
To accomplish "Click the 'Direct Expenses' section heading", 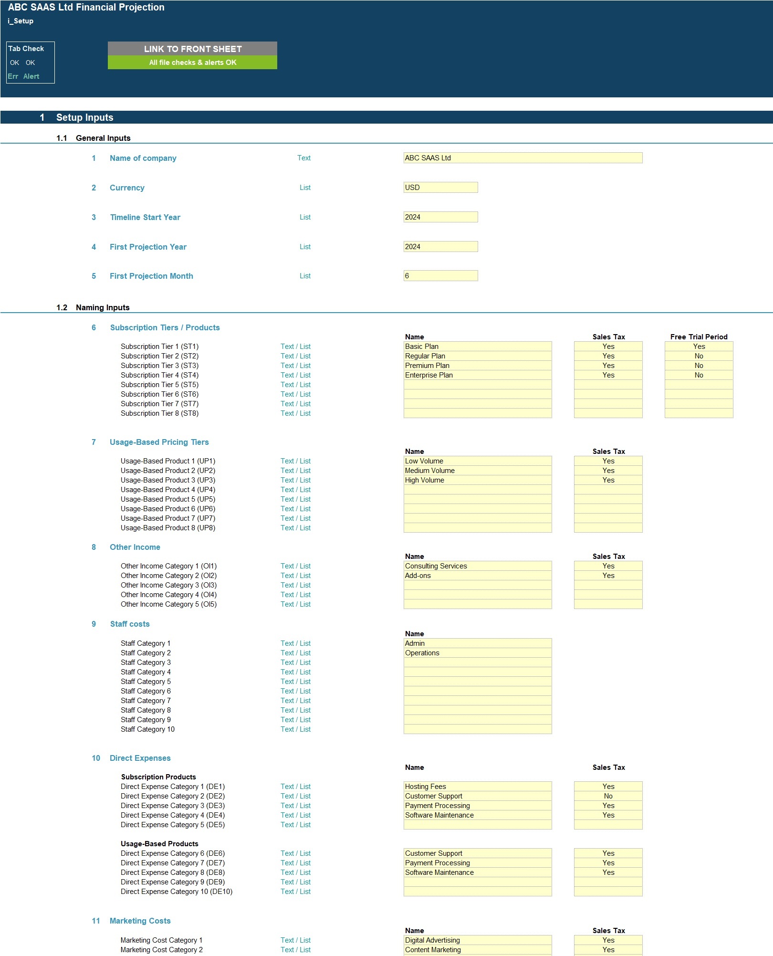I will 140,758.
